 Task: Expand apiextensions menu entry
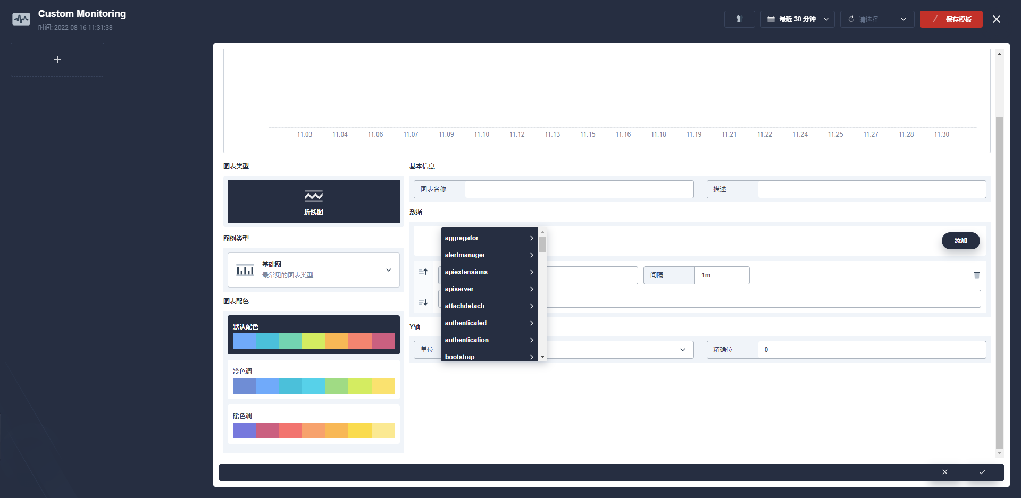tap(489, 272)
